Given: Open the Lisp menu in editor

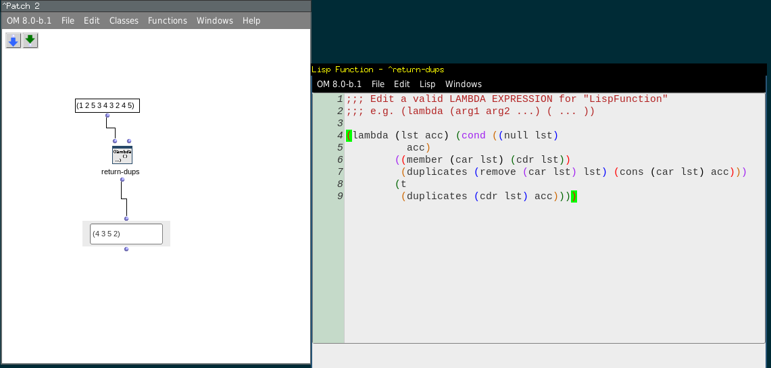Looking at the screenshot, I should [427, 84].
